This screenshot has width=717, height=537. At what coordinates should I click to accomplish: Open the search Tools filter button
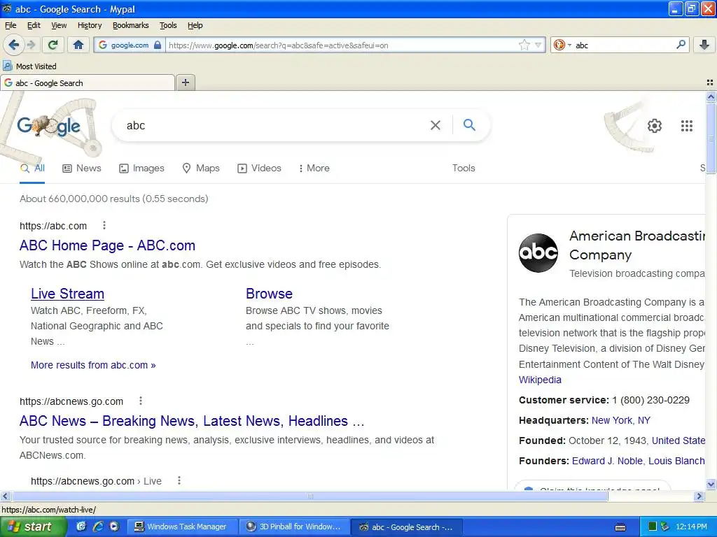coord(464,168)
